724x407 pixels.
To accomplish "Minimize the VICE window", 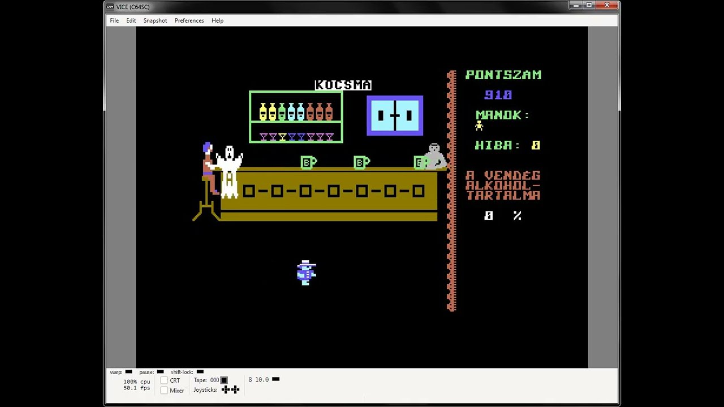I will pyautogui.click(x=576, y=6).
